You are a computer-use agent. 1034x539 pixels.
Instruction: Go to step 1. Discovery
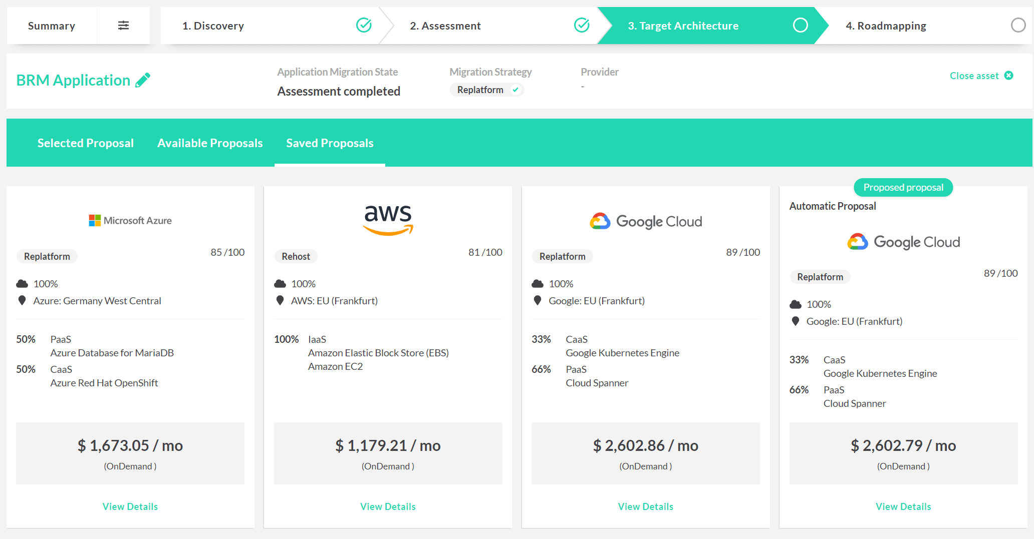tap(271, 26)
